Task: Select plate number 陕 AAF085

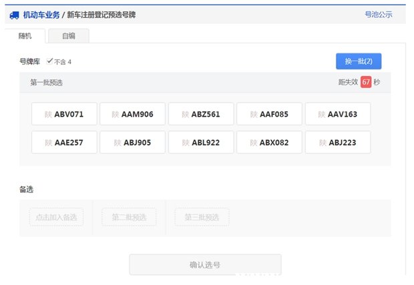Action: click(x=269, y=114)
